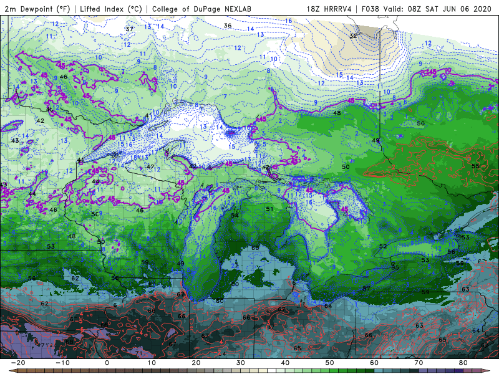Screen dimensions: 499x374
Task: Click the 50 label below the color scale
Action: [330, 363]
